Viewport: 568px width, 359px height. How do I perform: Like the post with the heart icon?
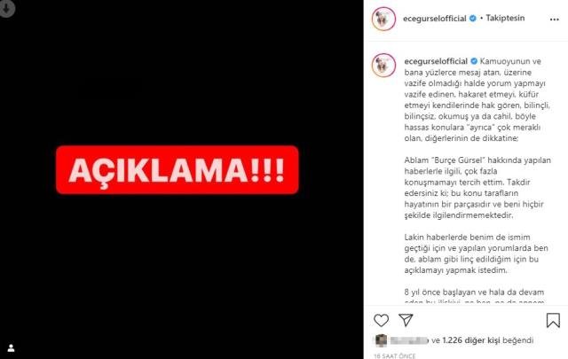tap(381, 320)
